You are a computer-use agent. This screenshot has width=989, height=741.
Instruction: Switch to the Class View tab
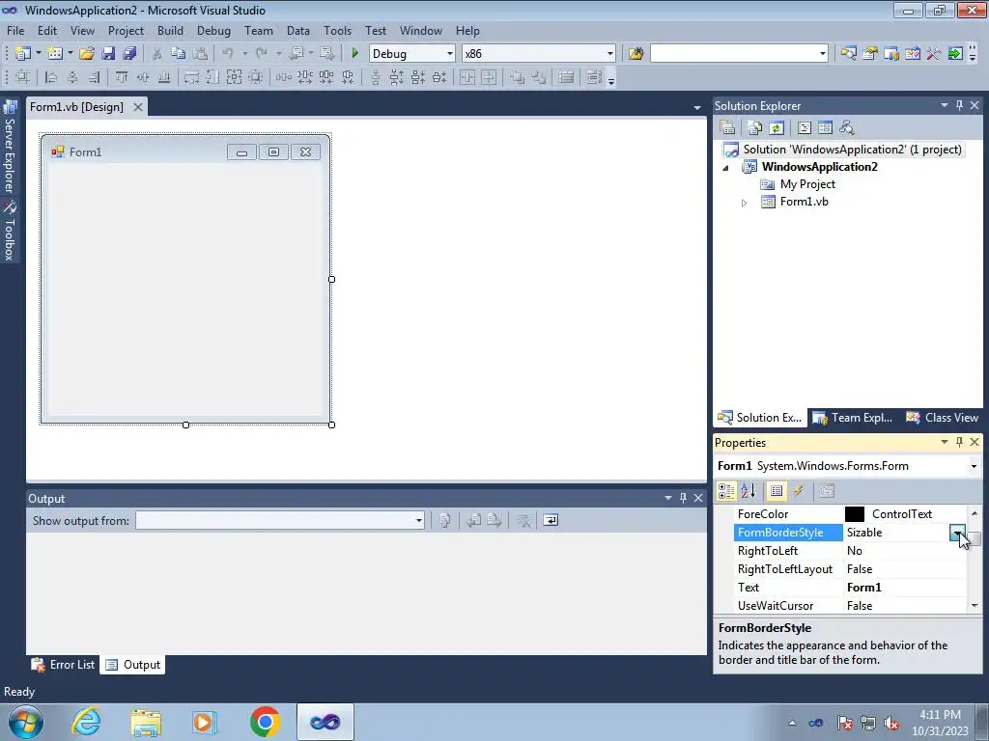pyautogui.click(x=943, y=418)
